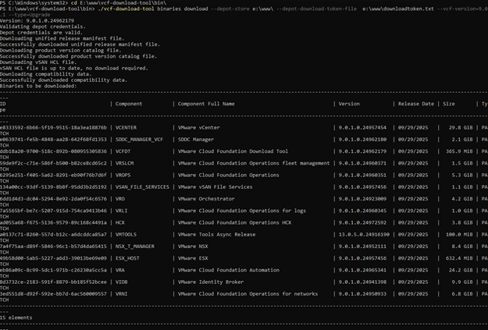The height and width of the screenshot is (330, 488).
Task: Click the NSX_T_MANAGER component name
Action: click(x=136, y=246)
